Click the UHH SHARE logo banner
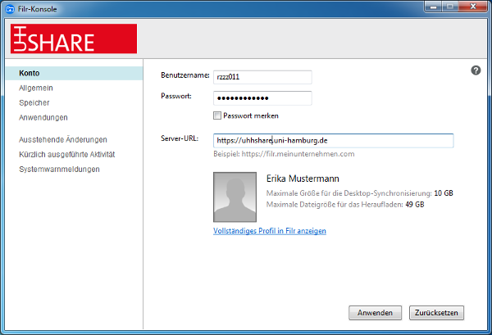 (74, 38)
